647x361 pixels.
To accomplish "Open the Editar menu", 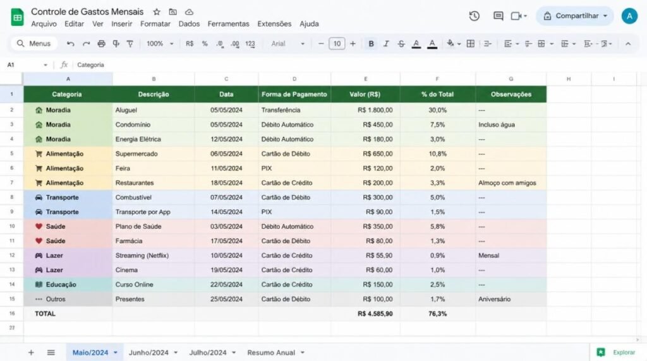I will (x=75, y=24).
